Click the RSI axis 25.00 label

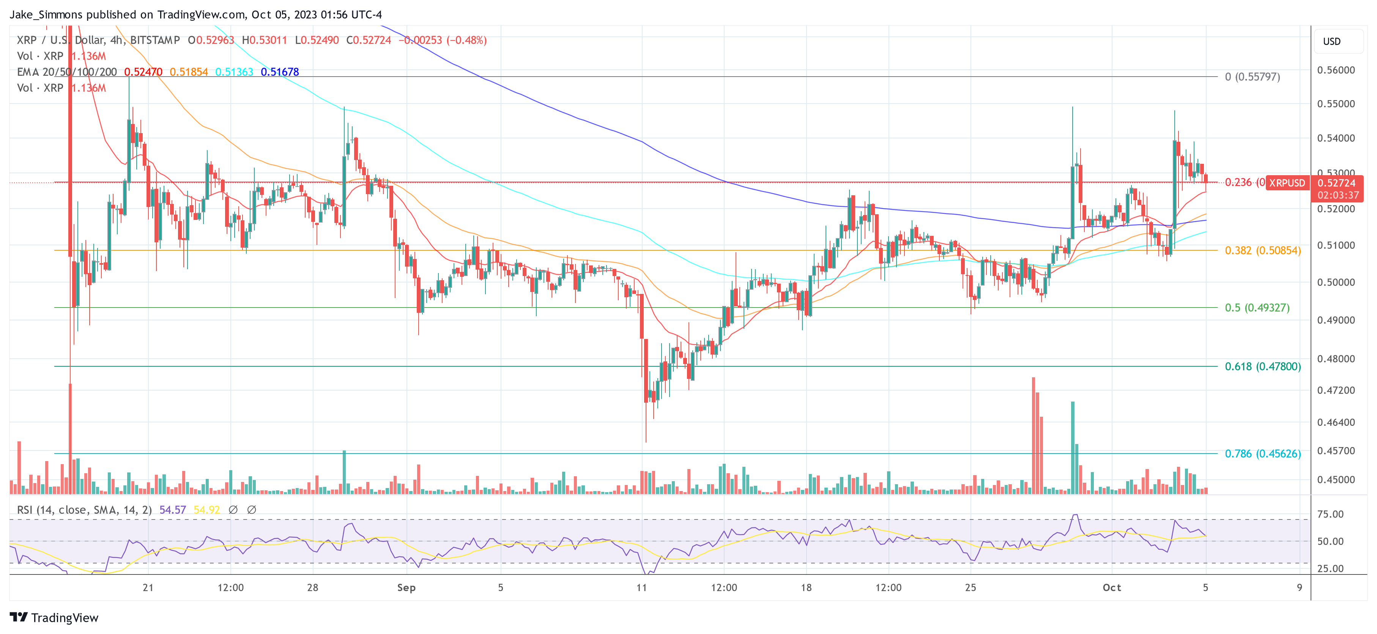[x=1330, y=568]
